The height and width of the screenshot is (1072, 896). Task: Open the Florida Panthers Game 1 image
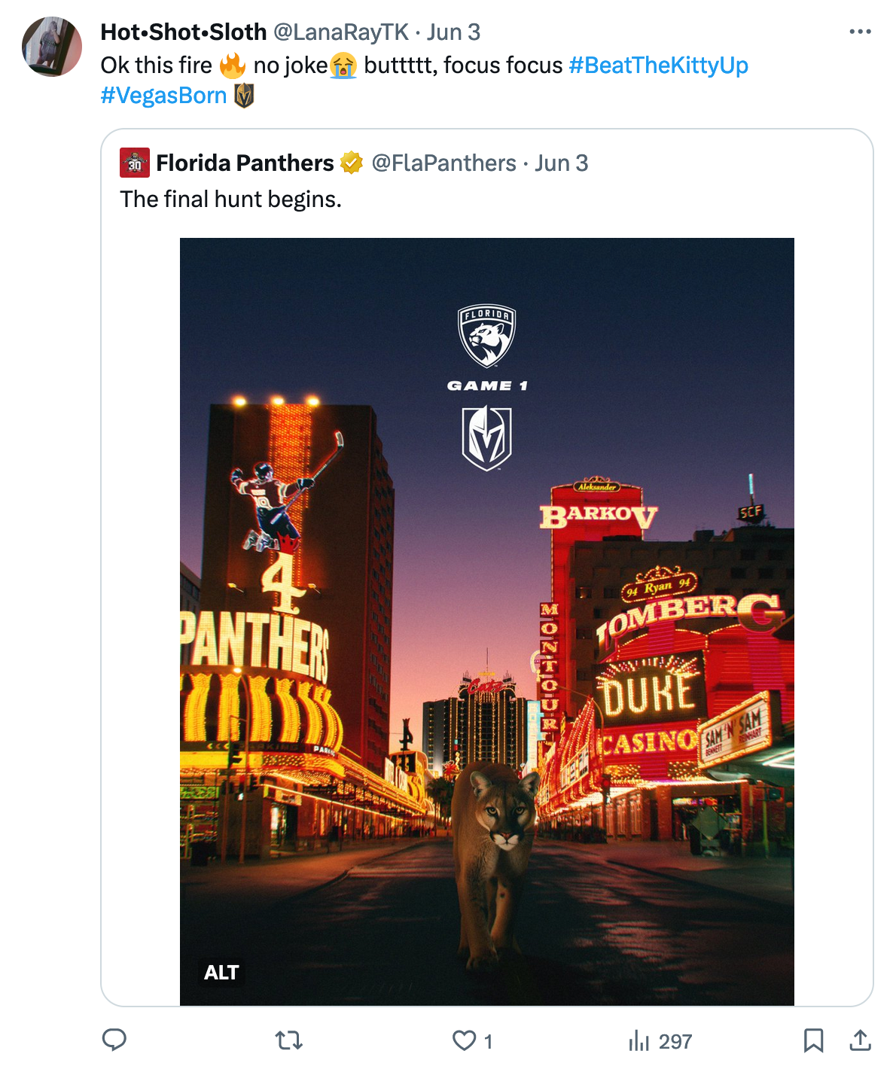[x=486, y=621]
